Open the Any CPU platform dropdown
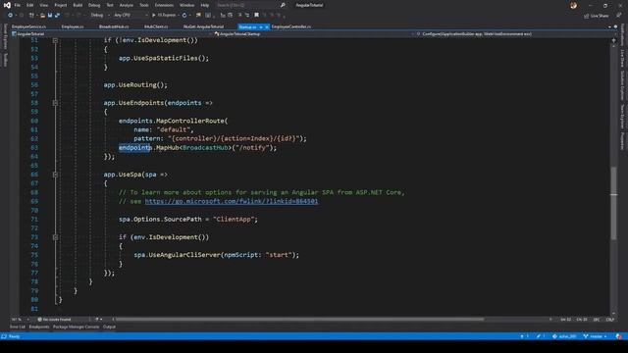Viewport: 628px width, 353px height. point(131,16)
